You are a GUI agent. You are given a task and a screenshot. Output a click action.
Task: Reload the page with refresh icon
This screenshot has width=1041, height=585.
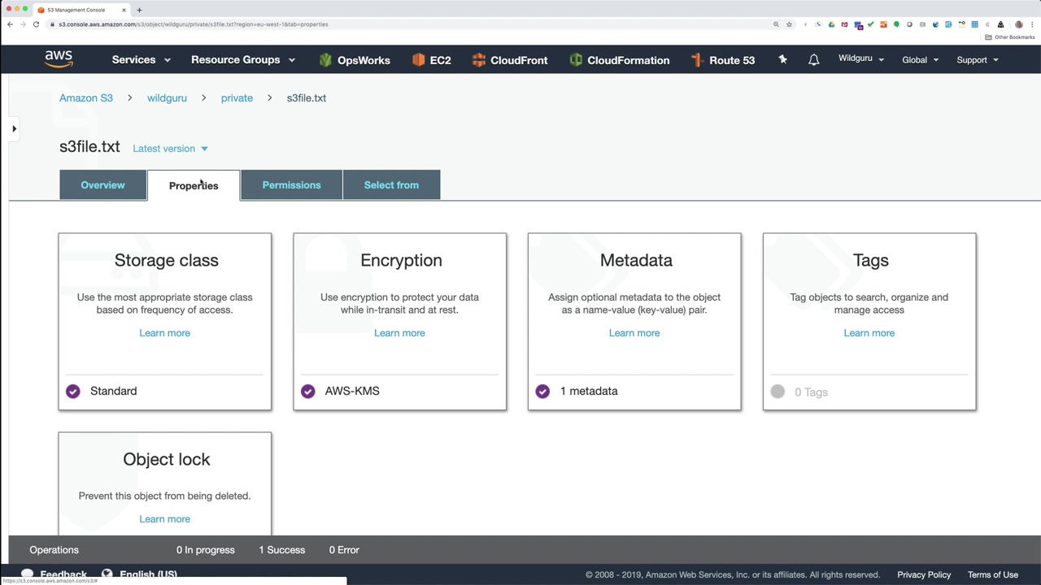(36, 24)
